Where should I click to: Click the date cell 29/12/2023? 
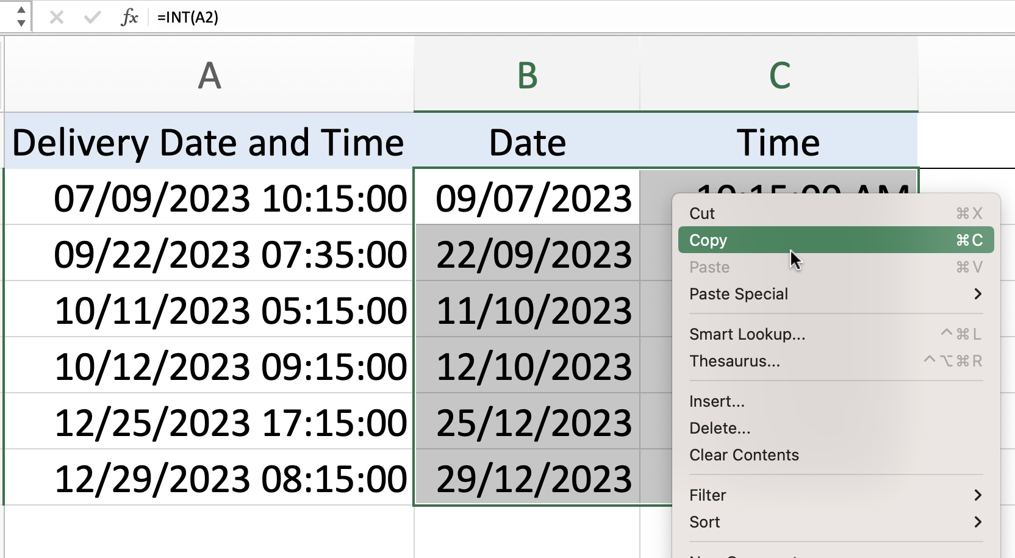click(527, 478)
